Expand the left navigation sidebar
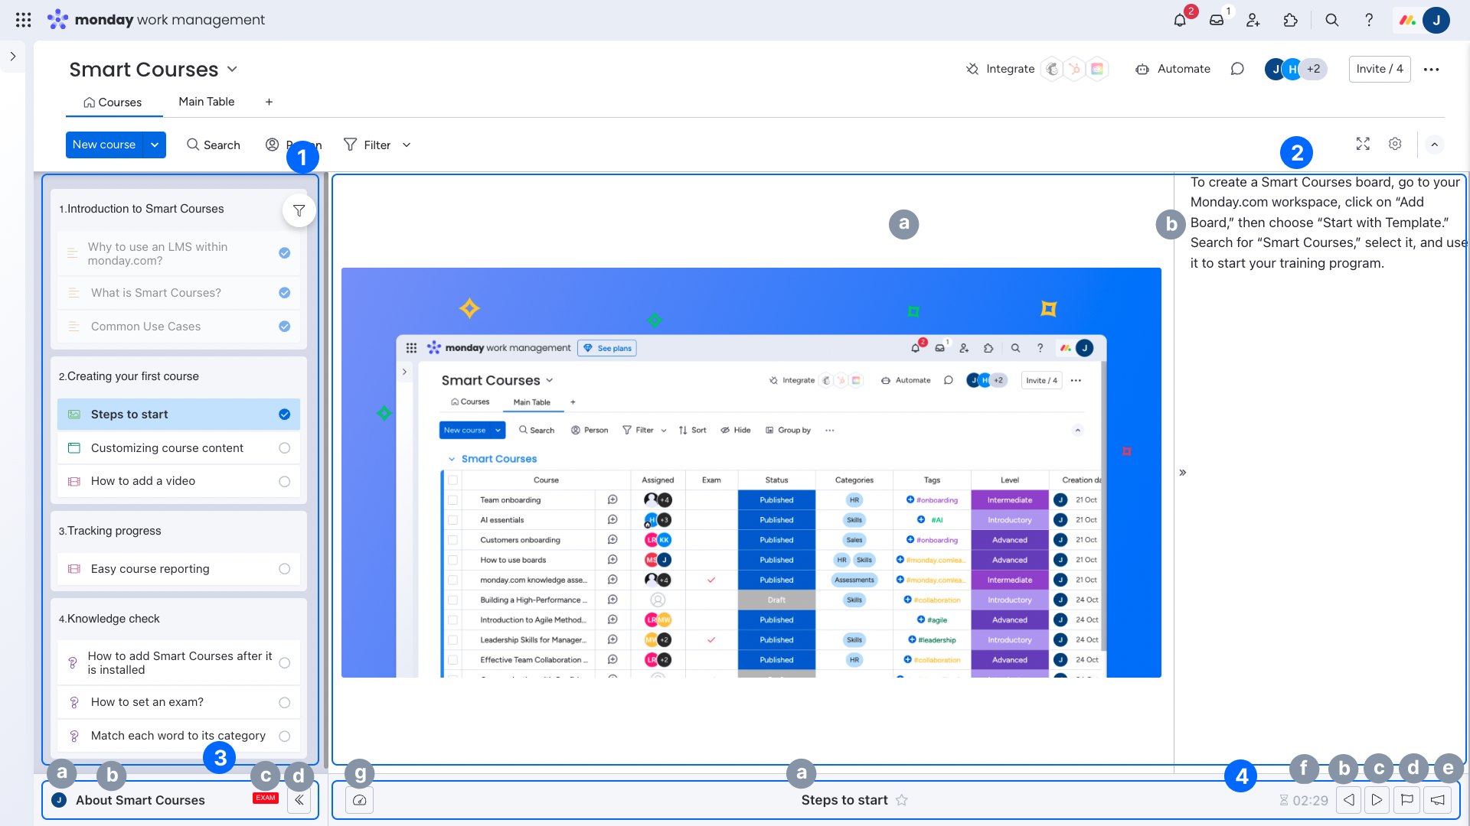1470x826 pixels. [13, 57]
